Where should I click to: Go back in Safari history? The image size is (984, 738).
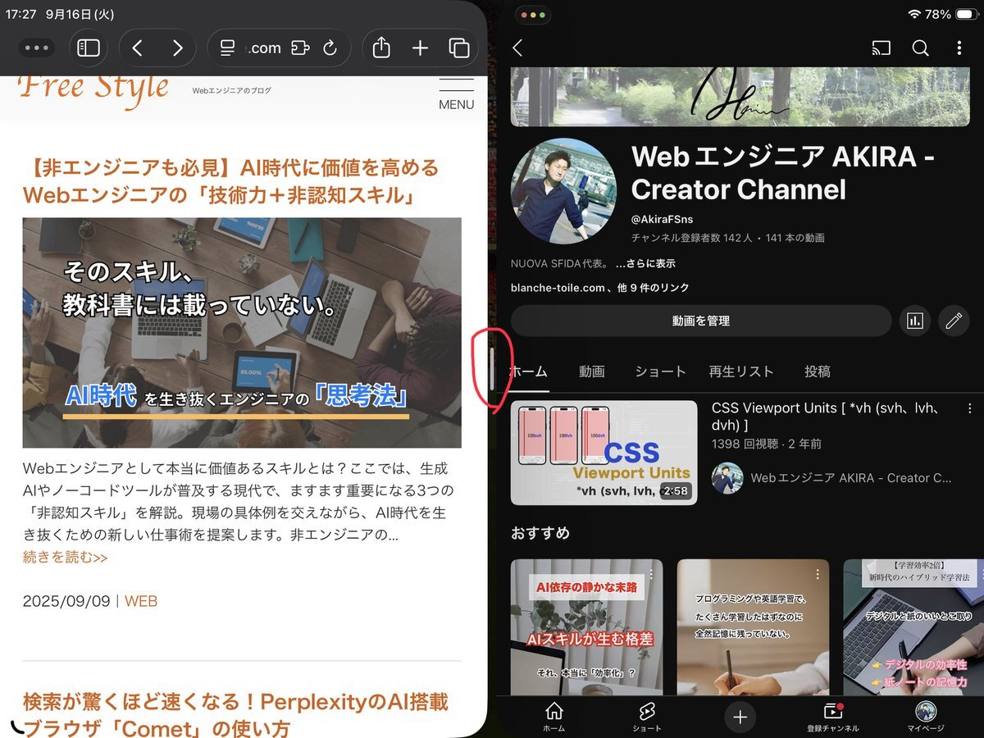point(138,48)
